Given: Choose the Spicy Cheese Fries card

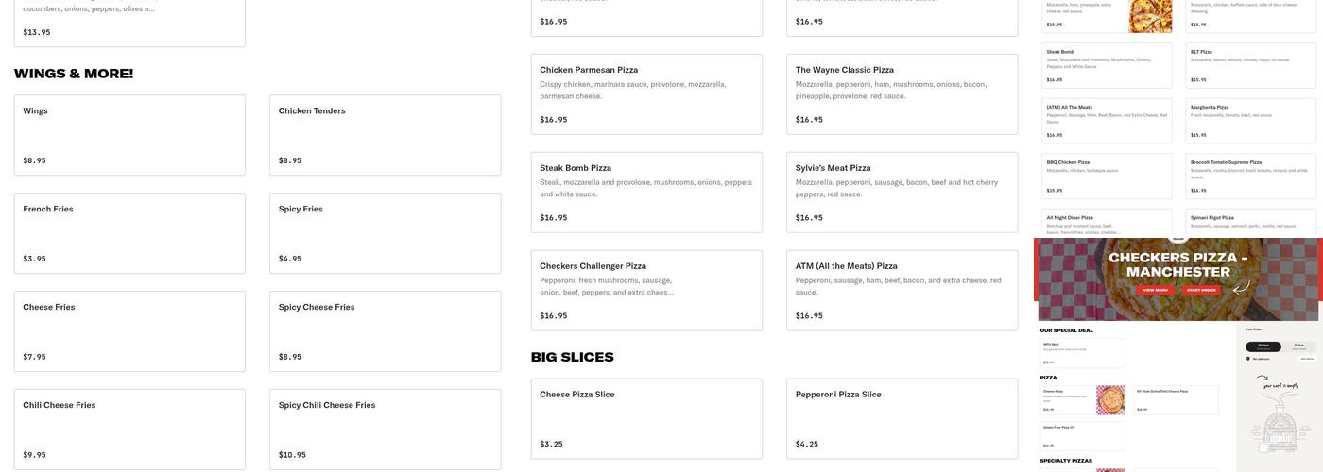Looking at the screenshot, I should [385, 331].
